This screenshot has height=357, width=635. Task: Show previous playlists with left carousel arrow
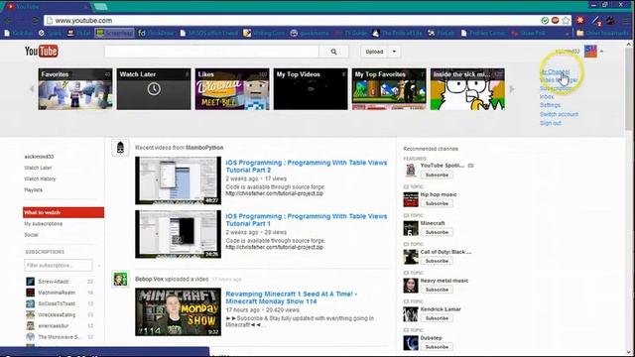coord(32,89)
